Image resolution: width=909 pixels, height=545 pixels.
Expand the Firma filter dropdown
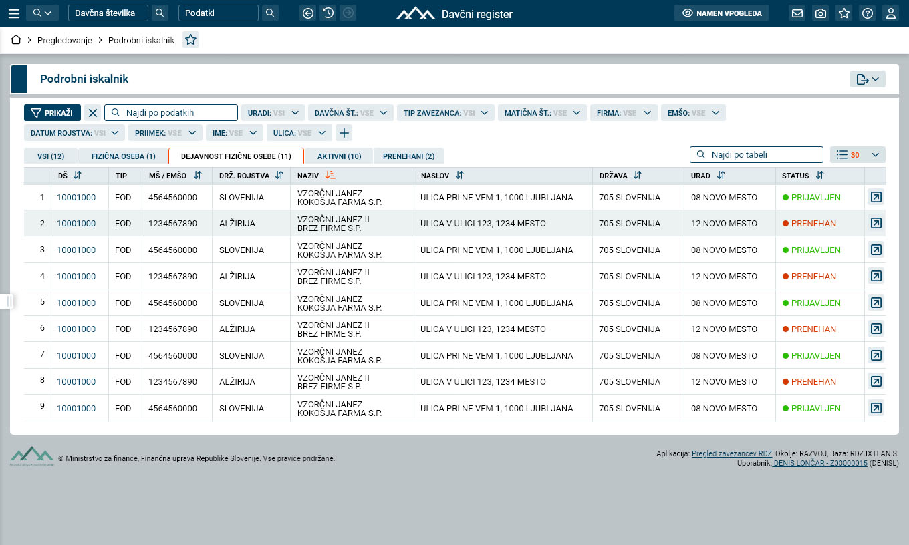(624, 113)
